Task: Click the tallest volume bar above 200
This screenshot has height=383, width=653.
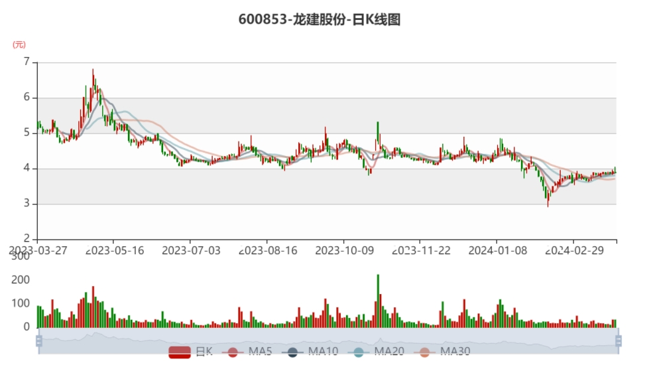Action: [378, 301]
